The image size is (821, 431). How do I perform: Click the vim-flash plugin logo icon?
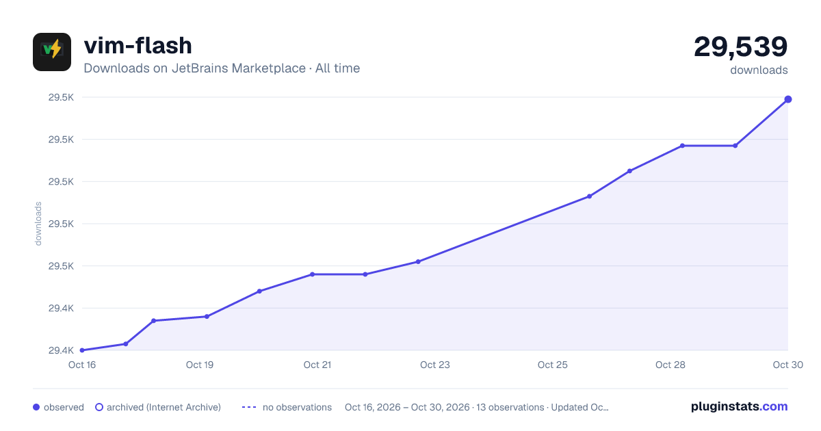(52, 52)
